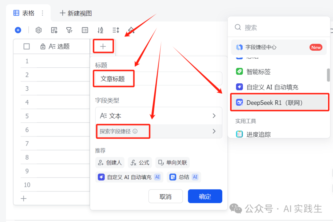Select 字段捷径中心 menu entry
Image resolution: width=333 pixels, height=222 pixels.
[279, 47]
